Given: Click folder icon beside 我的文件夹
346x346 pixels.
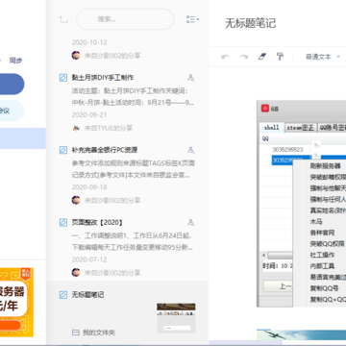Looking at the screenshot, I should click(x=76, y=333).
